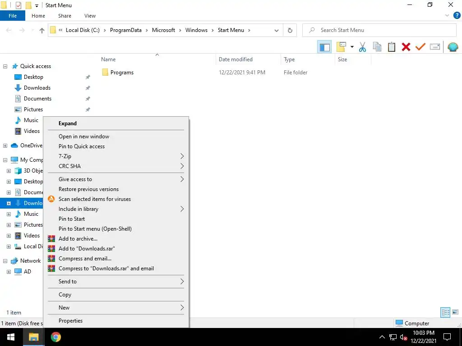Click Pin to Start
Screen dimensions: 462x346
tap(116, 219)
